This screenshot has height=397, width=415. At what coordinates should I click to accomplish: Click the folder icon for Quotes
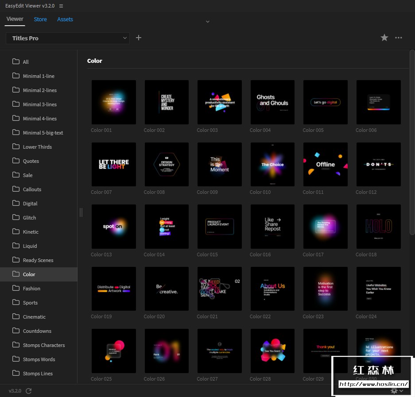point(16,161)
